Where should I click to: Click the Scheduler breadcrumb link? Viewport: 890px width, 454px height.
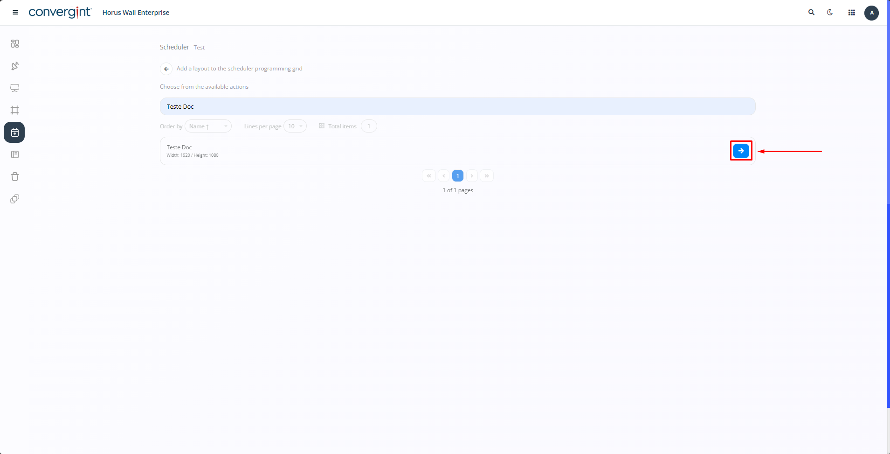174,47
